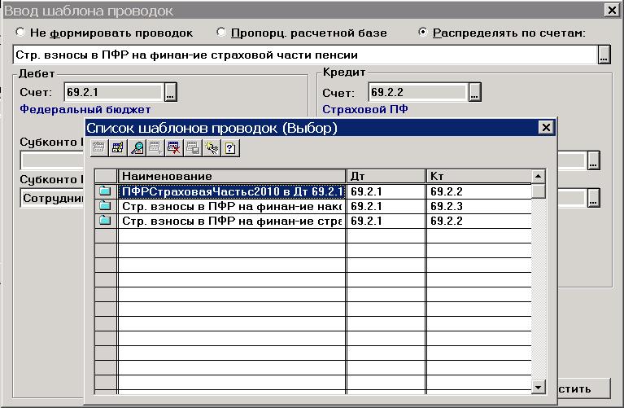The height and width of the screenshot is (408, 624).
Task: Click upper Субконто '...' button at right edge
Action: [x=593, y=160]
